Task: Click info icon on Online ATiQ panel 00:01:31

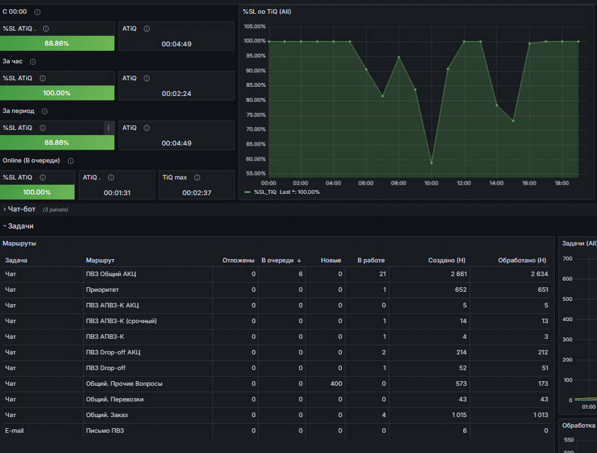Action: pyautogui.click(x=111, y=178)
